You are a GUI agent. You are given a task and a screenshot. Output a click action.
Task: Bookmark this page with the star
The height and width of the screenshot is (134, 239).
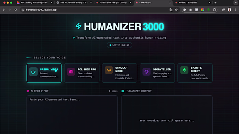[x=177, y=10]
